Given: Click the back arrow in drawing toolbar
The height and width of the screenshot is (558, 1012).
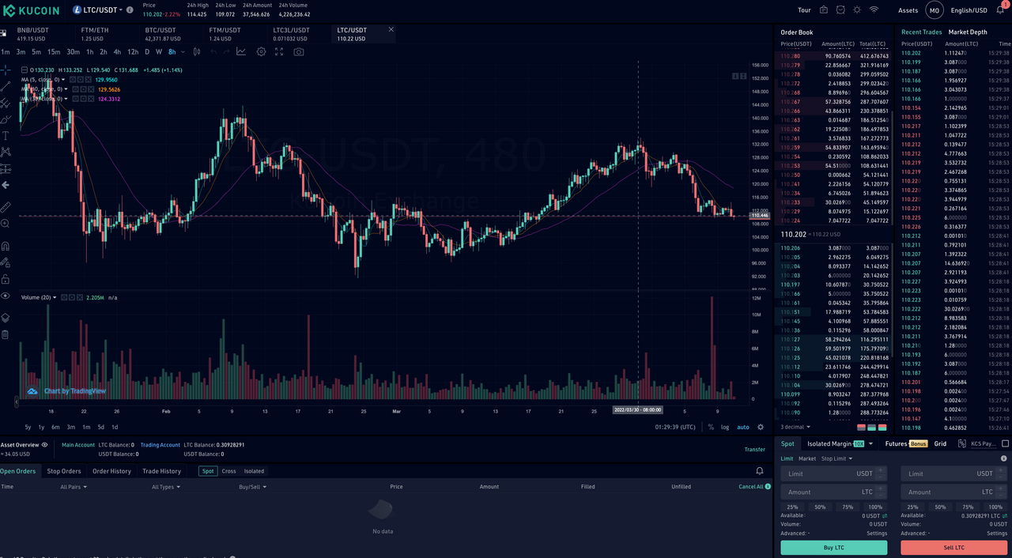Looking at the screenshot, I should click(6, 185).
